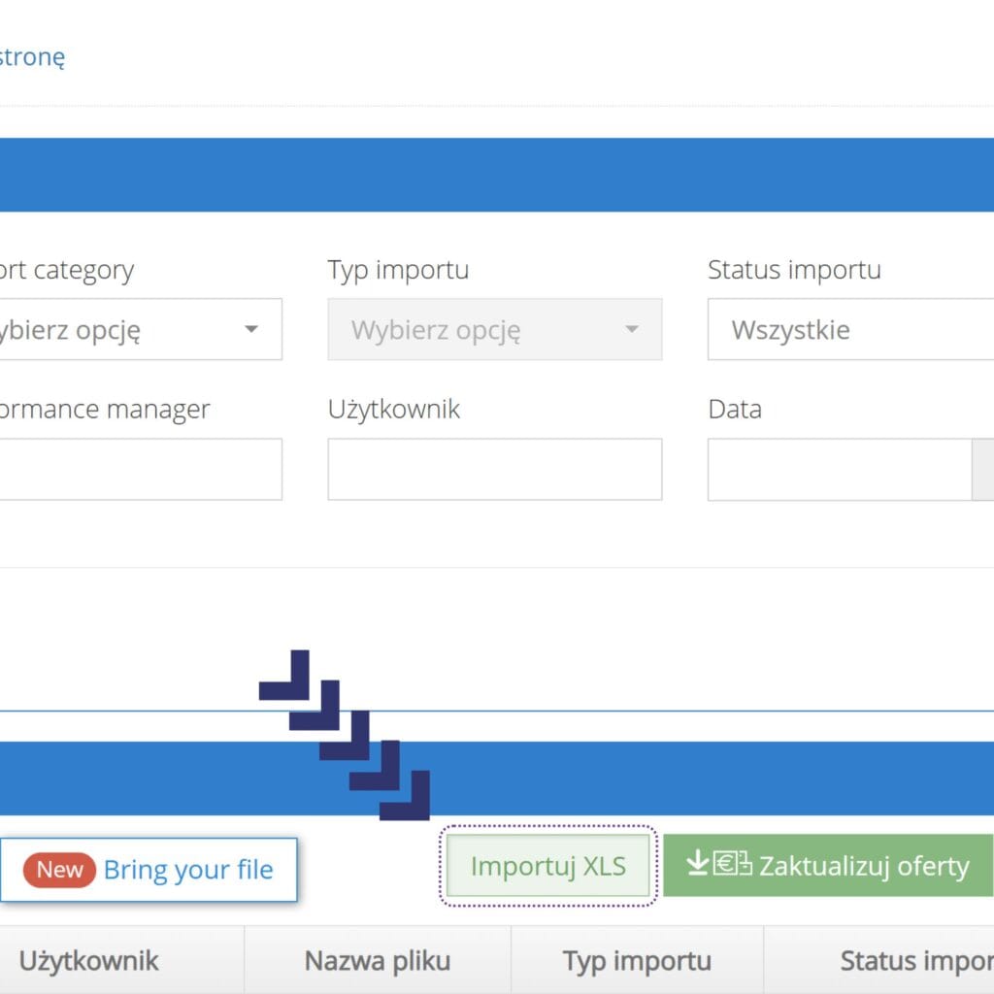Click the 'Bring your file' button
The width and height of the screenshot is (994, 994).
[149, 870]
